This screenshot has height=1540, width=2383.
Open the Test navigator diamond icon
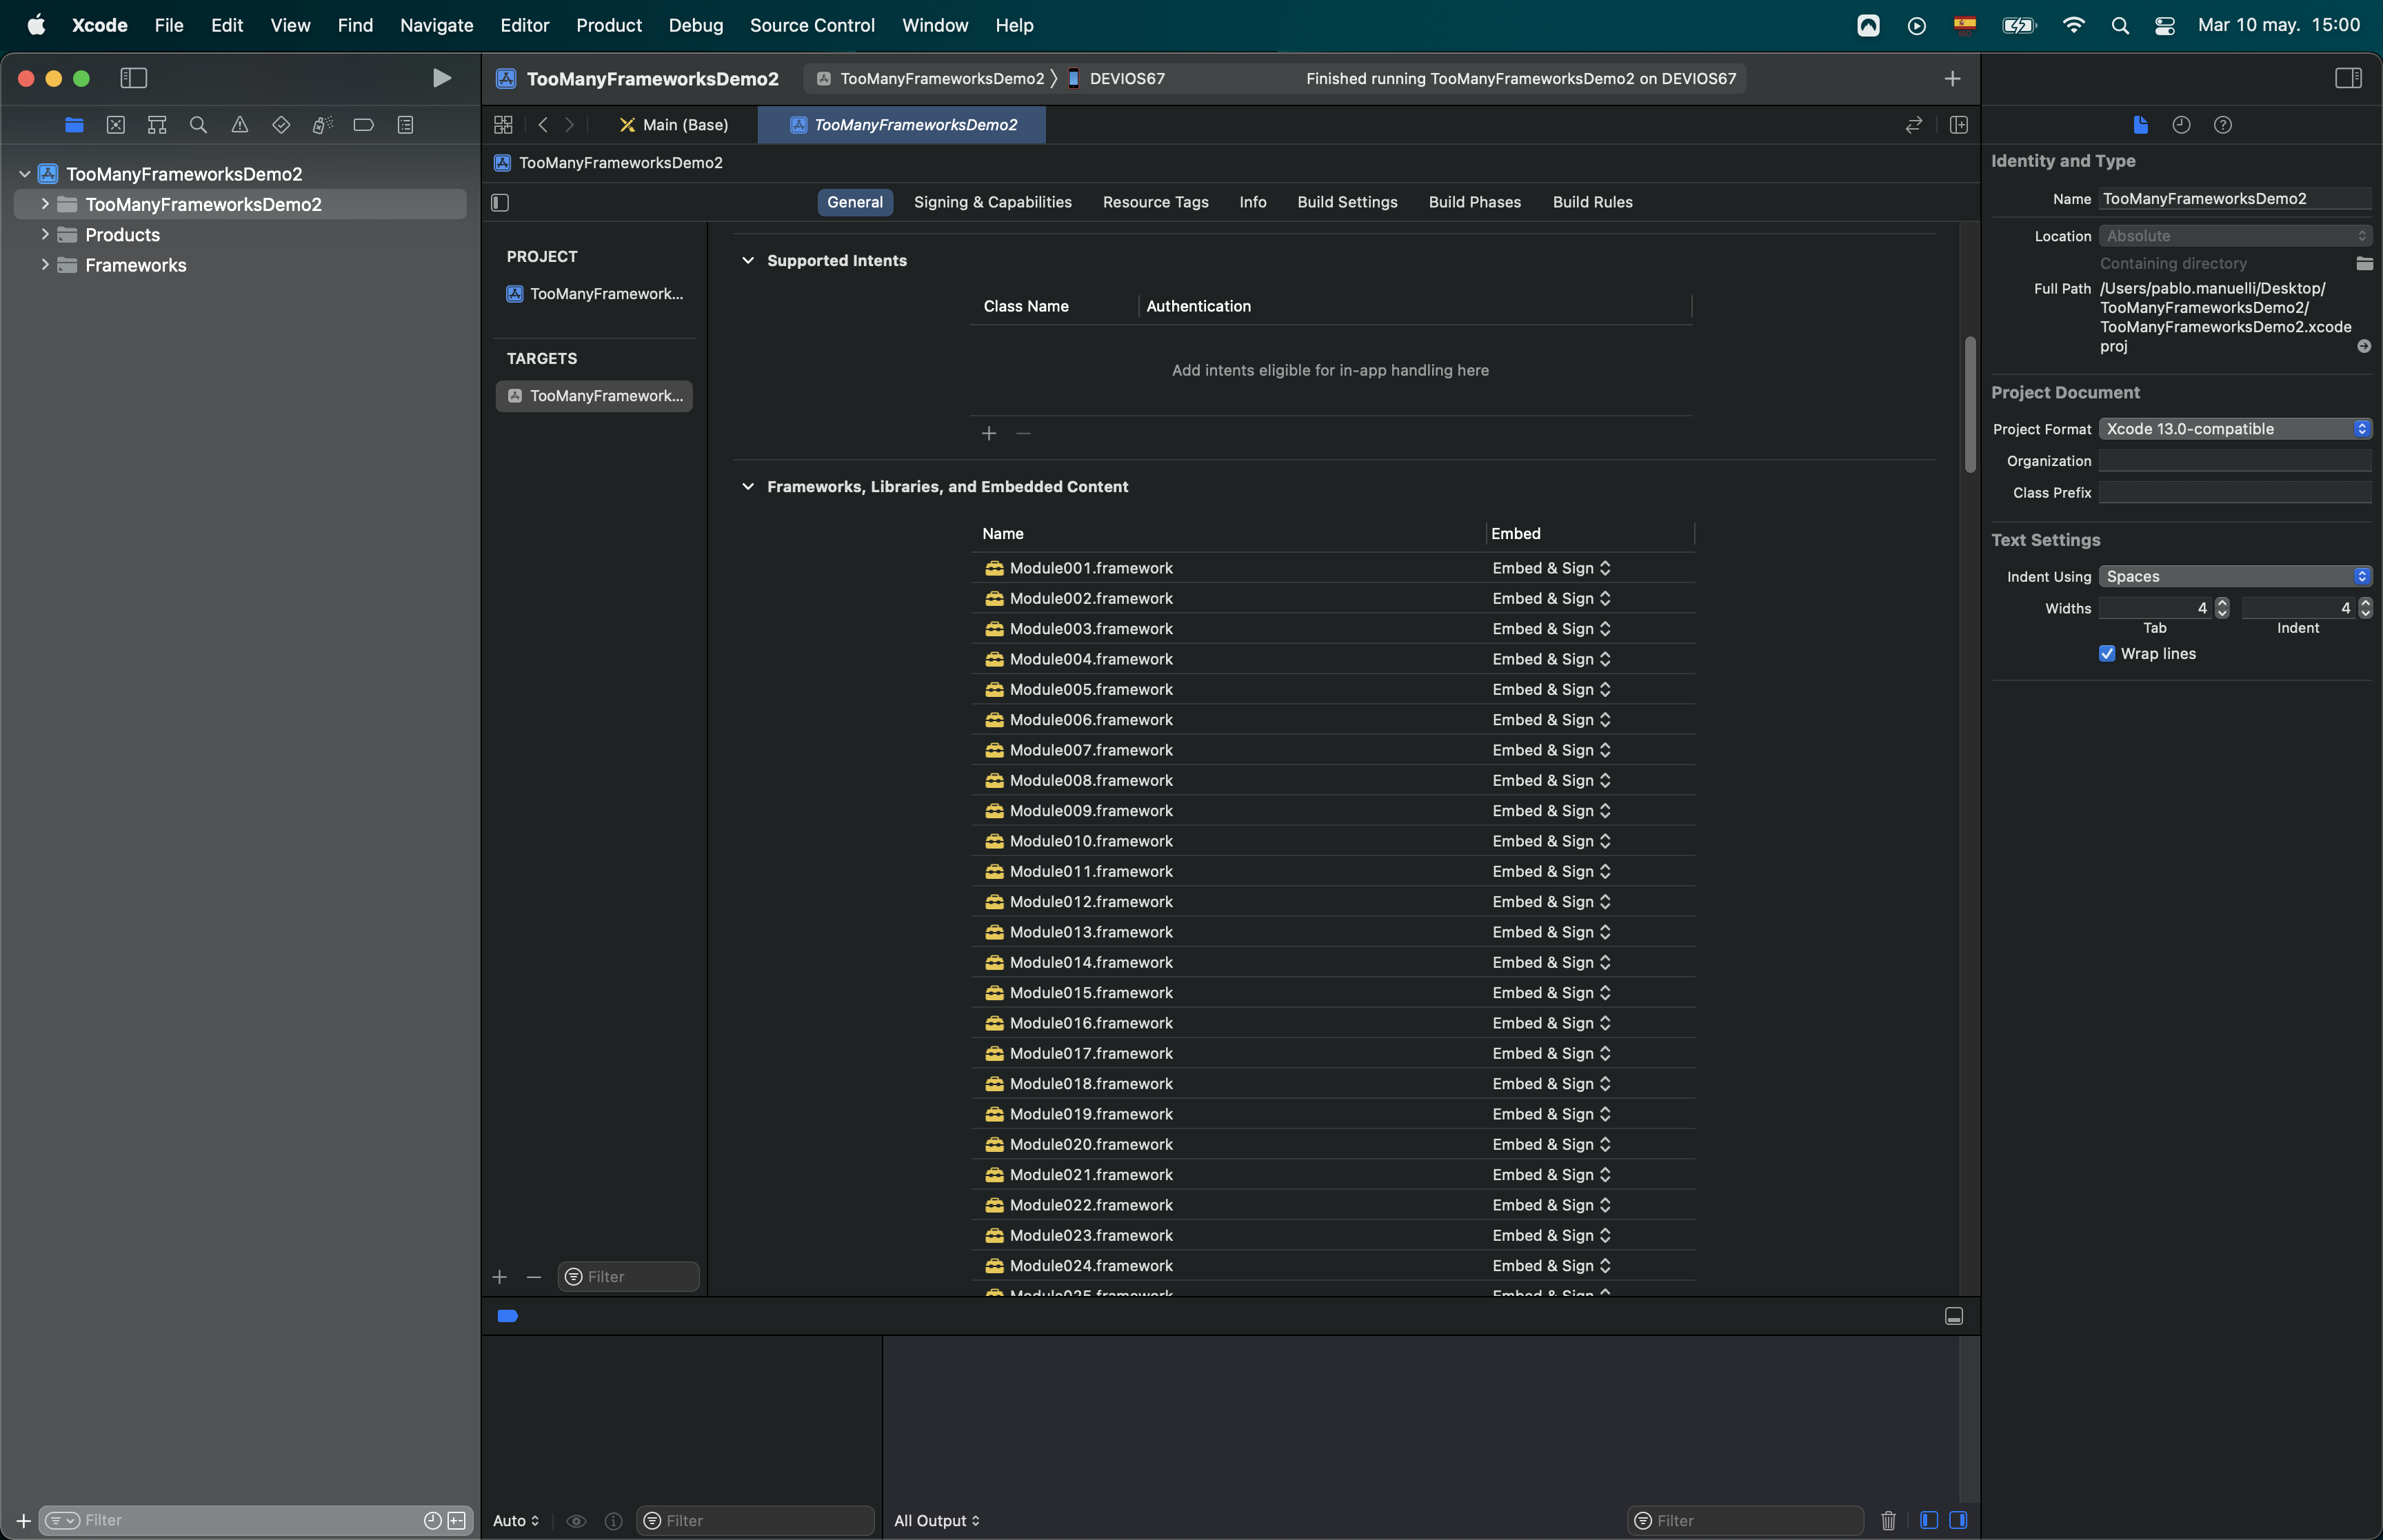click(x=281, y=125)
